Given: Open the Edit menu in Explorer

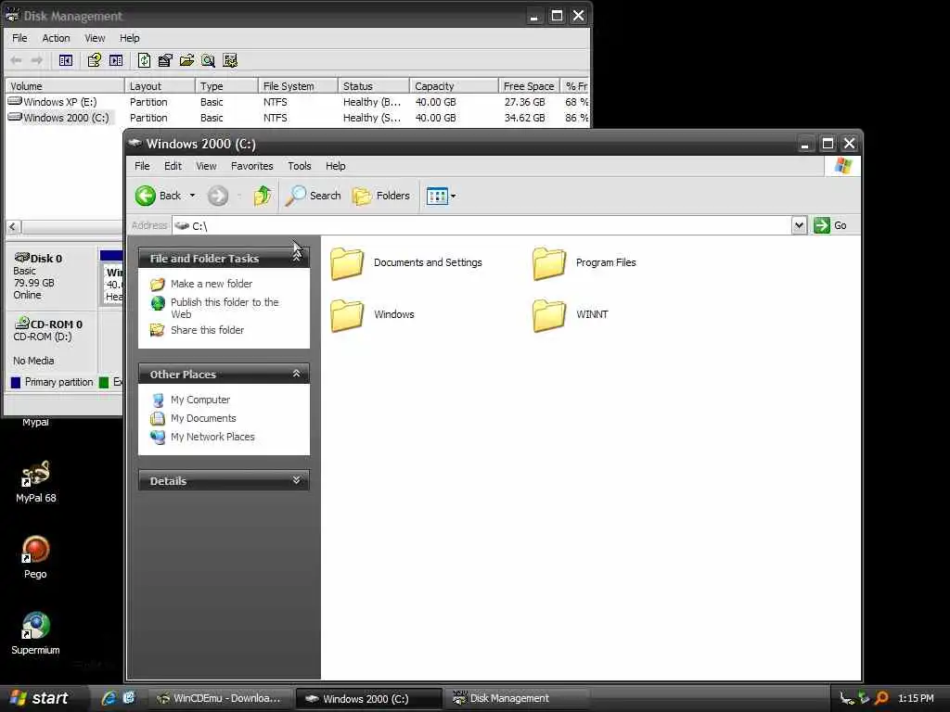Looking at the screenshot, I should coord(173,166).
